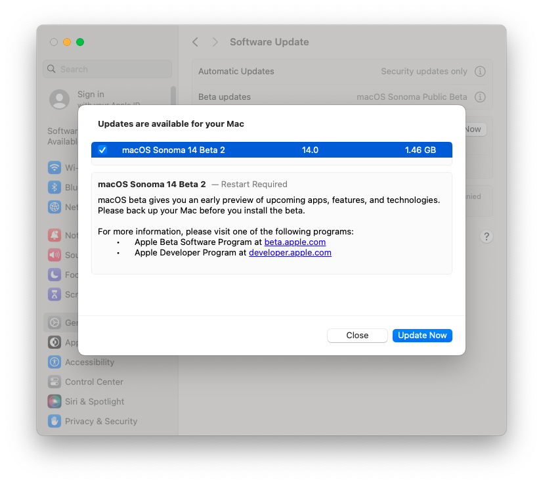The image size is (543, 484).
Task: Click the 14.0 version cell
Action: click(310, 150)
